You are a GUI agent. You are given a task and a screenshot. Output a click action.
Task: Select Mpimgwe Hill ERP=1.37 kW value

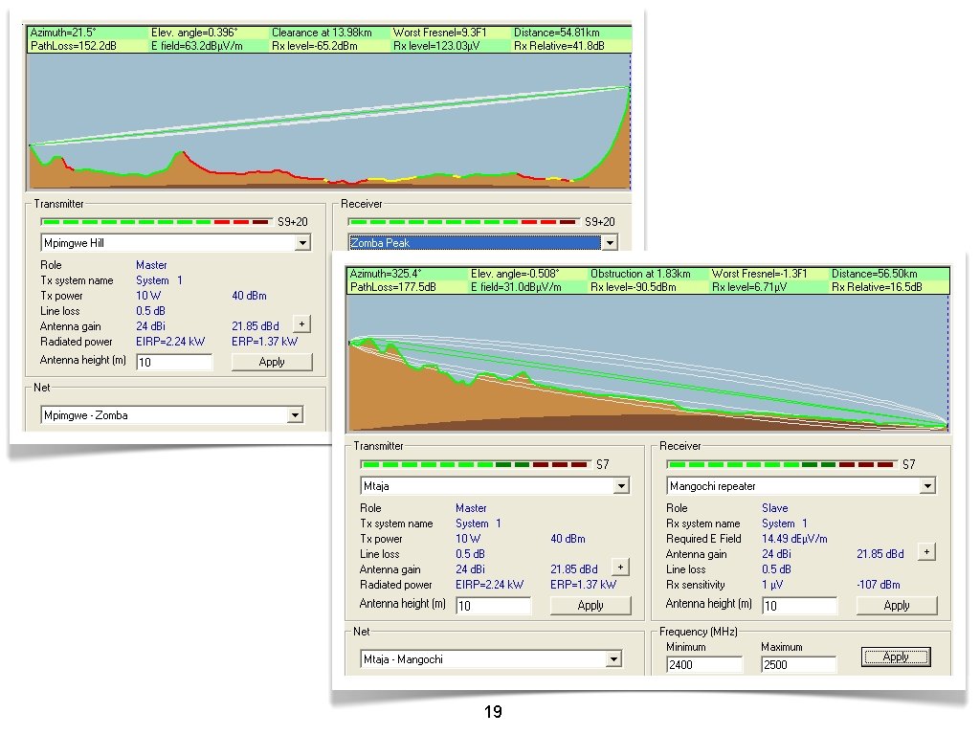pos(265,342)
